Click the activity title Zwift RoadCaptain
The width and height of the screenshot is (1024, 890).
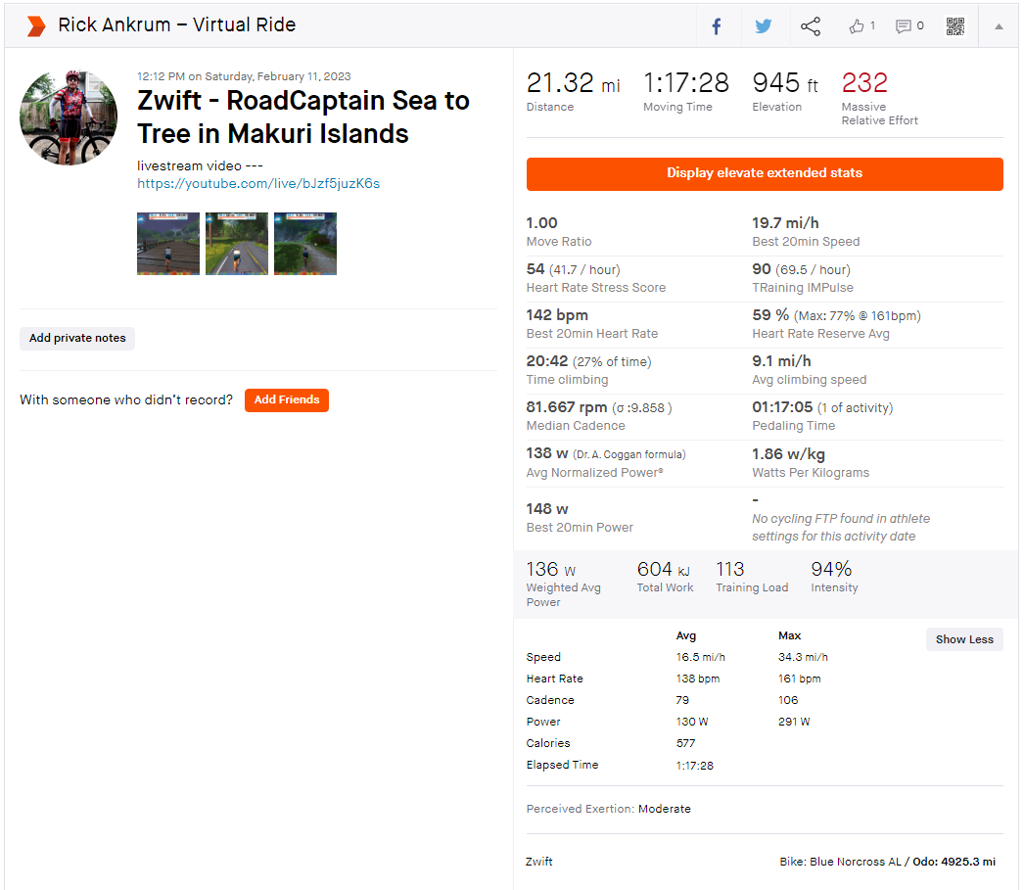303,117
